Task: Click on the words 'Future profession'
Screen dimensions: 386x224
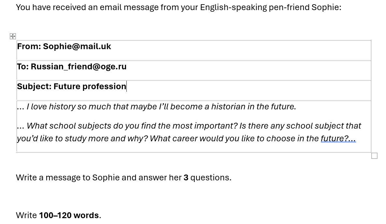Action: pos(90,87)
